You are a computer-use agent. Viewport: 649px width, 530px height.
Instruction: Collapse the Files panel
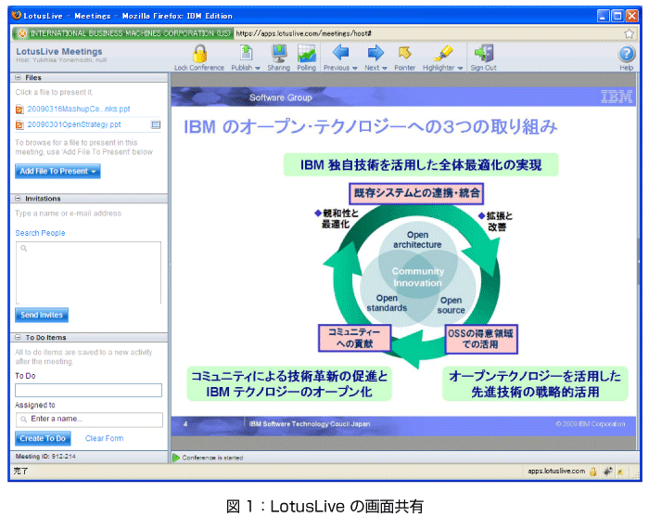pyautogui.click(x=18, y=77)
